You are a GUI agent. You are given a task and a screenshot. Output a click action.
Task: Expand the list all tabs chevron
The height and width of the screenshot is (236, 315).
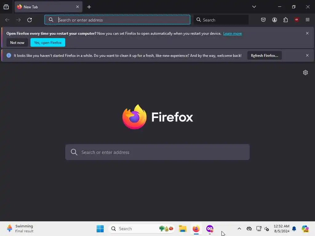(254, 7)
